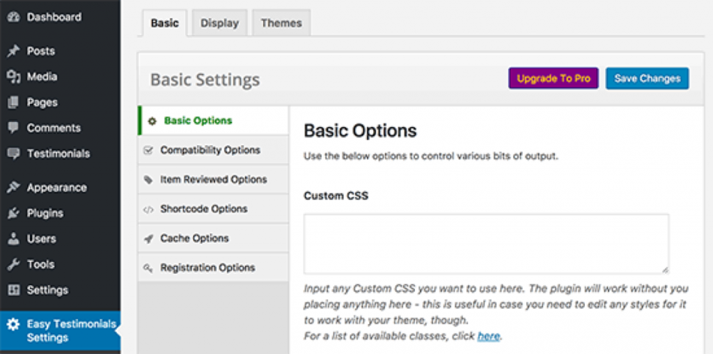Open the Users menu item
Image resolution: width=713 pixels, height=354 pixels.
[60, 238]
